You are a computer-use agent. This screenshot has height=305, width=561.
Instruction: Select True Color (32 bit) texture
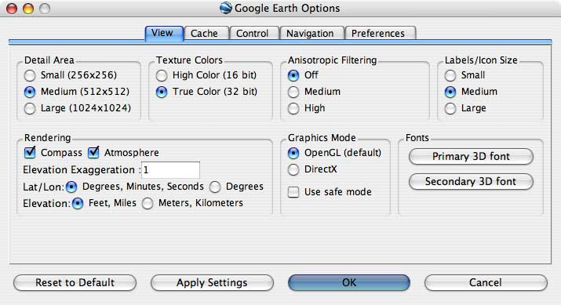coord(162,92)
